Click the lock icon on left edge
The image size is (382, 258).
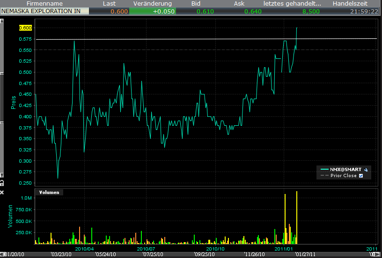[2, 182]
